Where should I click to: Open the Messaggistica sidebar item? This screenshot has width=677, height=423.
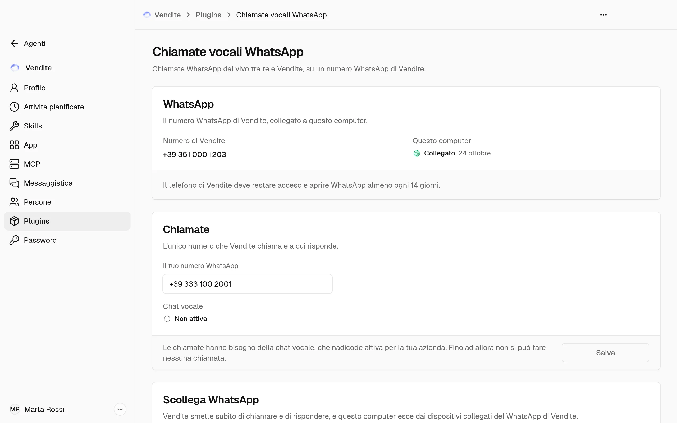click(67, 183)
